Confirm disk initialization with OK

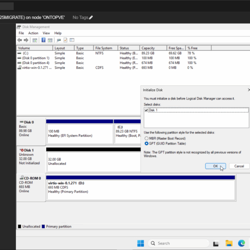coord(215,166)
